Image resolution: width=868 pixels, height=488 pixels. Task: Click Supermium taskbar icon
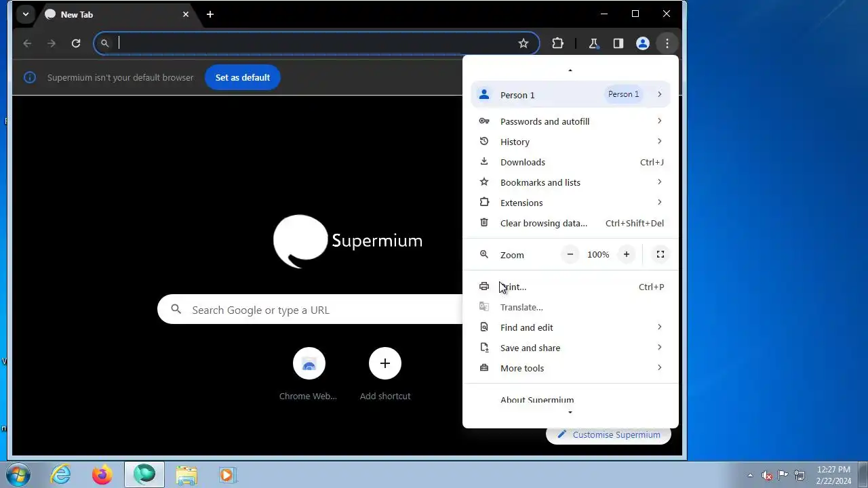[x=144, y=474]
